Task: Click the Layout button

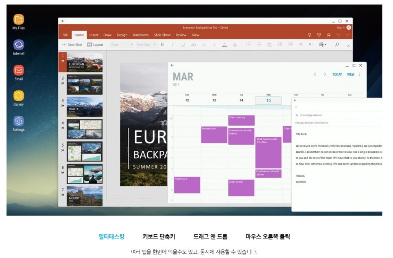Action: tap(95, 45)
